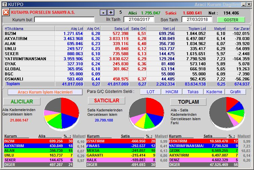
Task: Click Kar Zarar value -164.359
Action: (x=241, y=59)
